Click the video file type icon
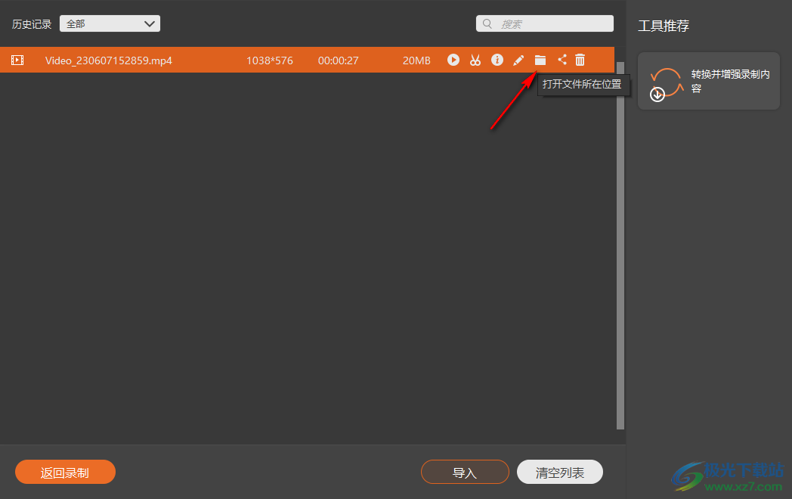The width and height of the screenshot is (792, 499). [x=17, y=60]
